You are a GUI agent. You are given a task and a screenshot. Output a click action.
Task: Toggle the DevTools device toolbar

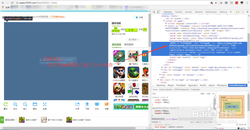(x=158, y=12)
